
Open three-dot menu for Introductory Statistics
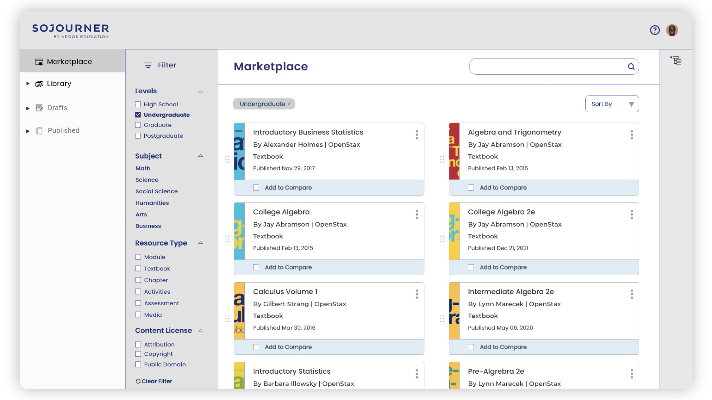[x=417, y=374]
